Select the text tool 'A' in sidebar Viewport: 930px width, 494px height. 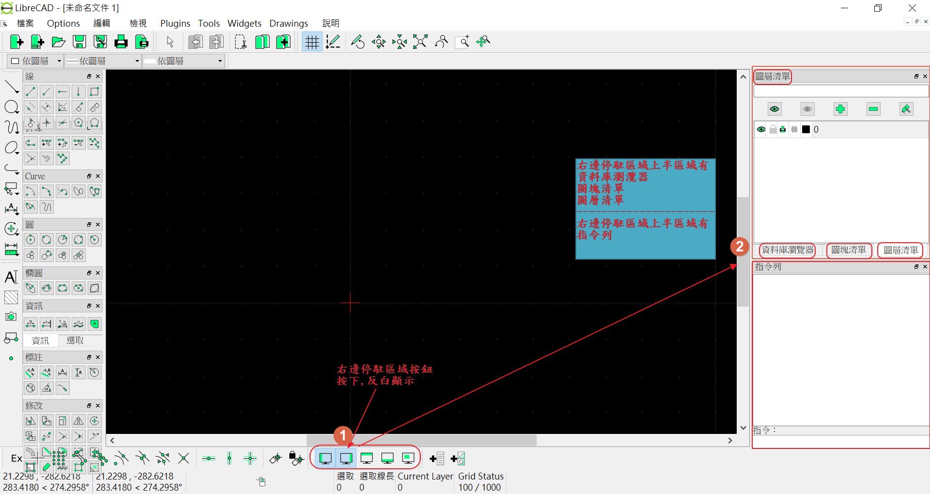pos(11,277)
